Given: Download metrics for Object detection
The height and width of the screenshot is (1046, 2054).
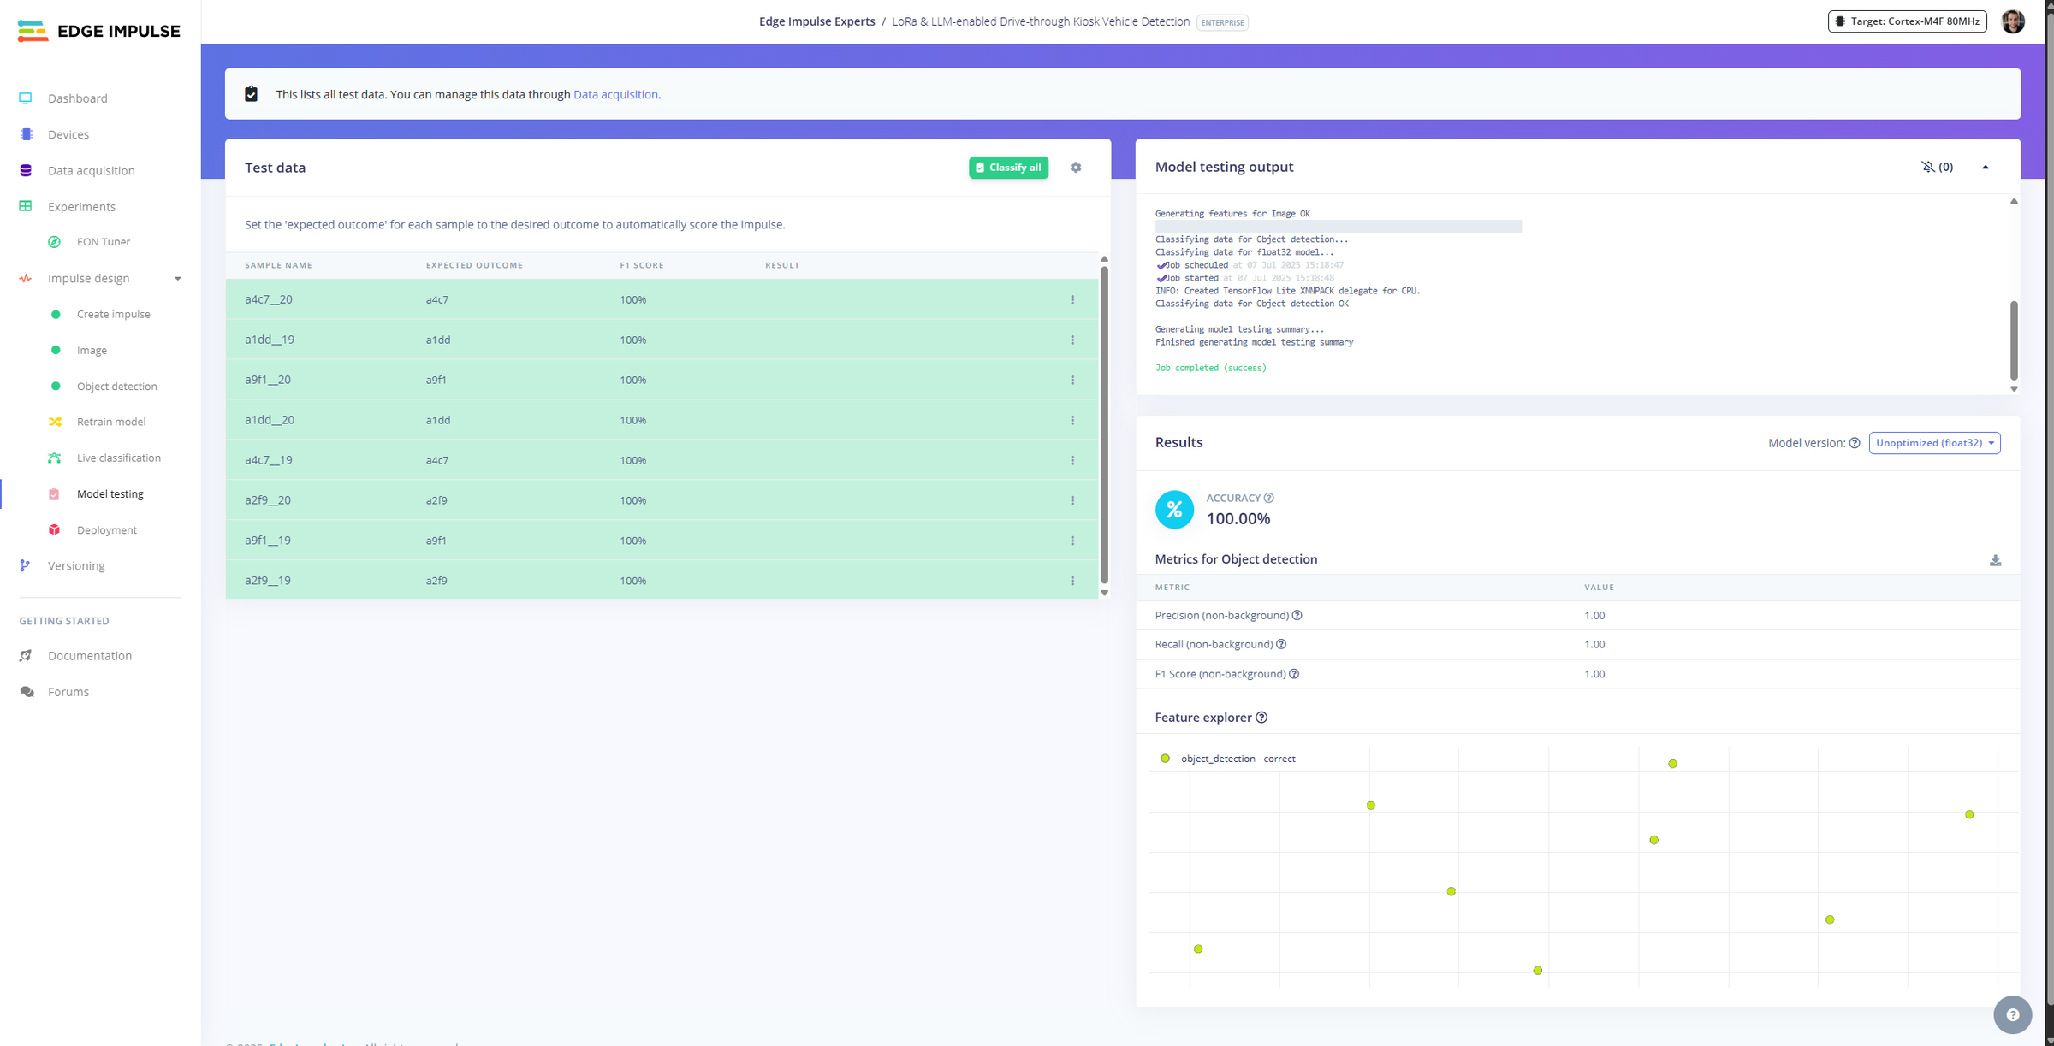Looking at the screenshot, I should [1995, 560].
